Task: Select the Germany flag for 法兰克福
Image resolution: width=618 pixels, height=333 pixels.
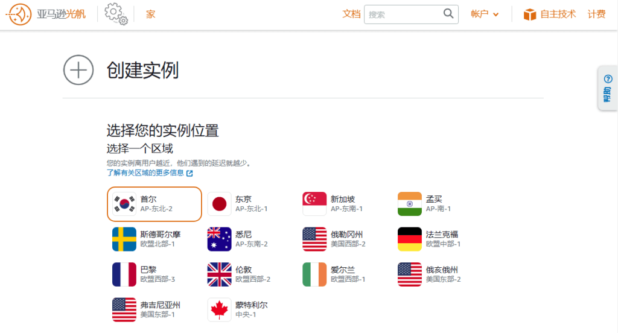Action: pyautogui.click(x=410, y=239)
